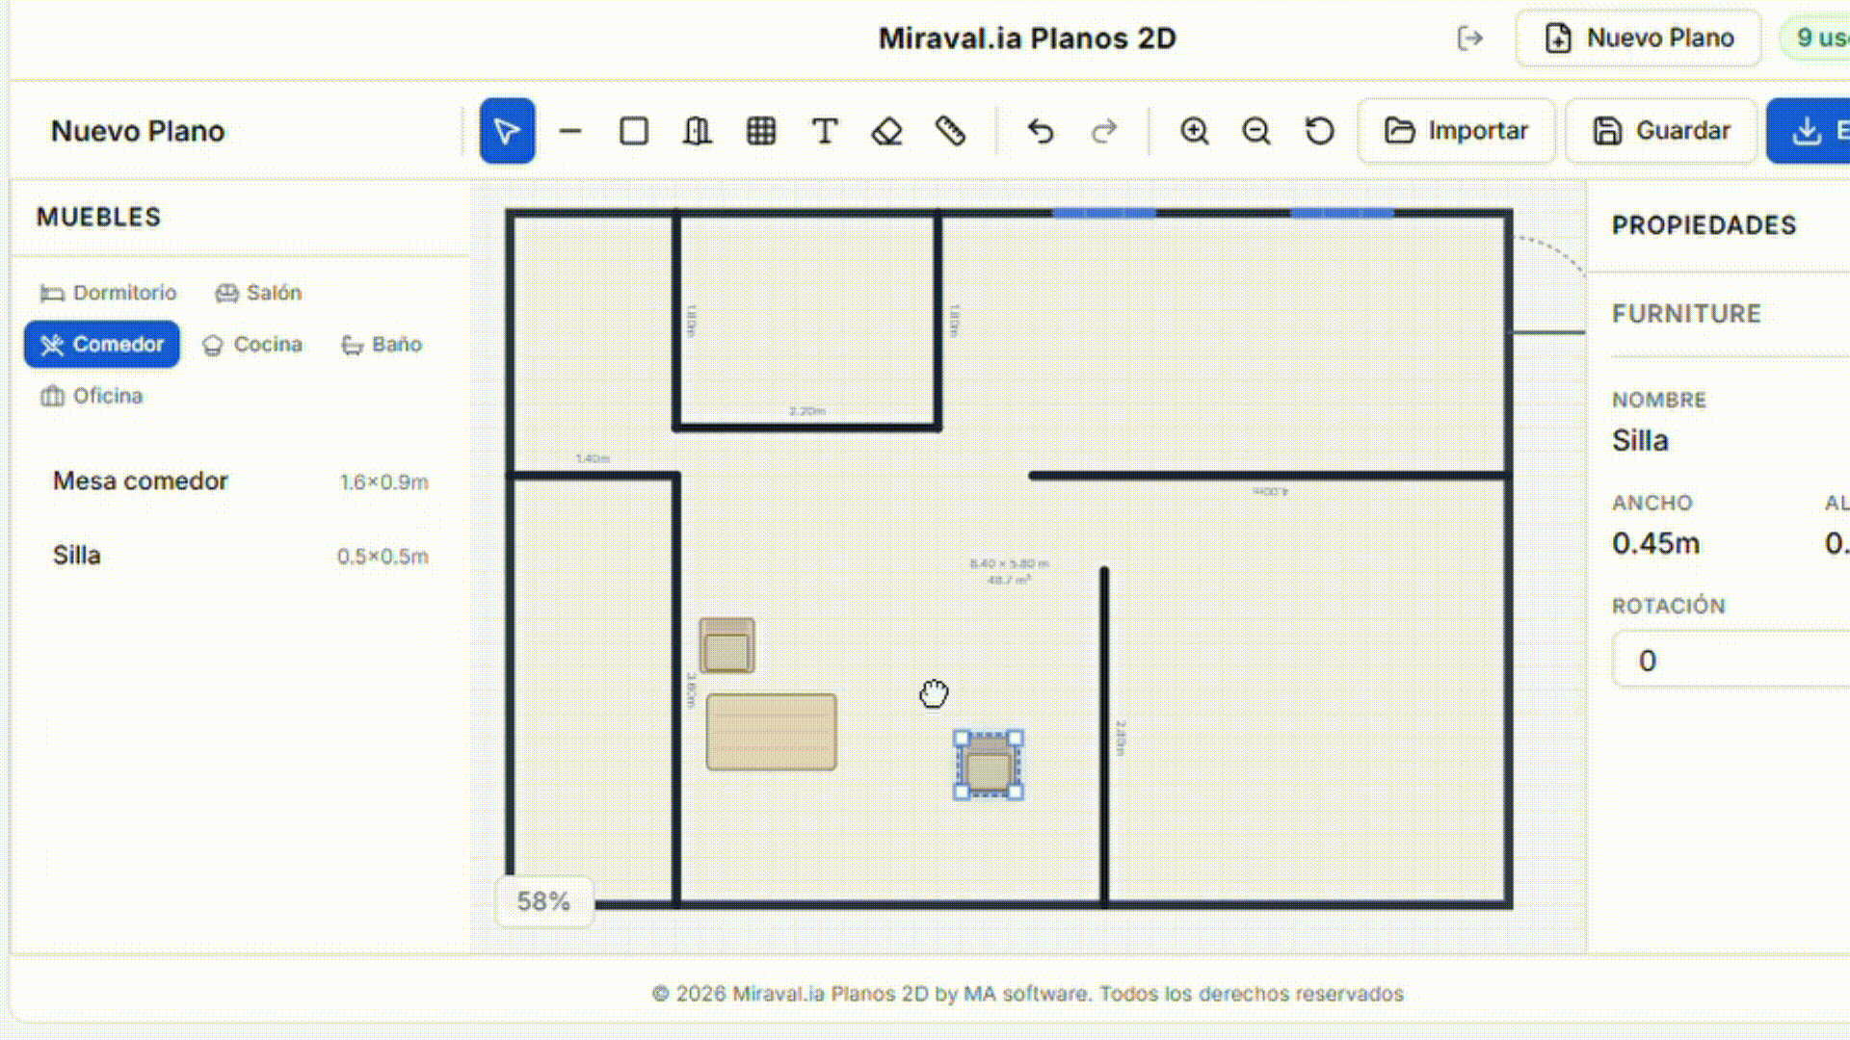
Task: Switch to Oficina furniture category
Action: 92,396
